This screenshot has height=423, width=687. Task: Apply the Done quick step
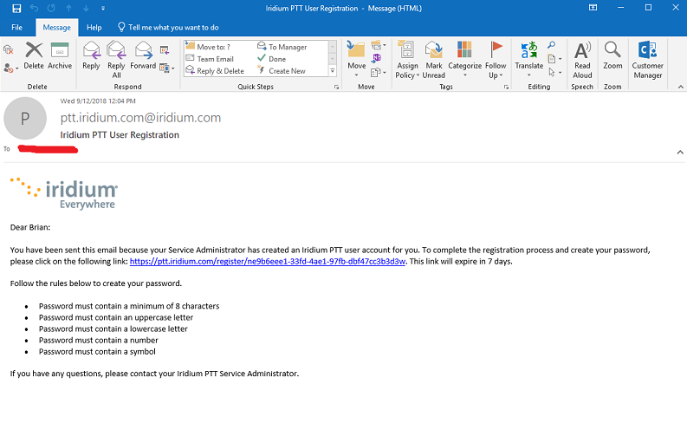272,59
